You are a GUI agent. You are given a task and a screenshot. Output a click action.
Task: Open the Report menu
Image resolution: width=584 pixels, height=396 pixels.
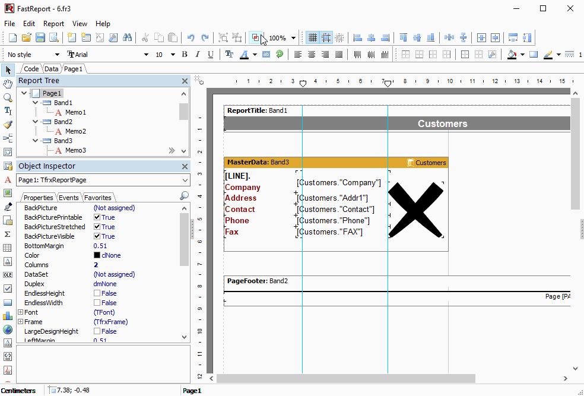53,24
